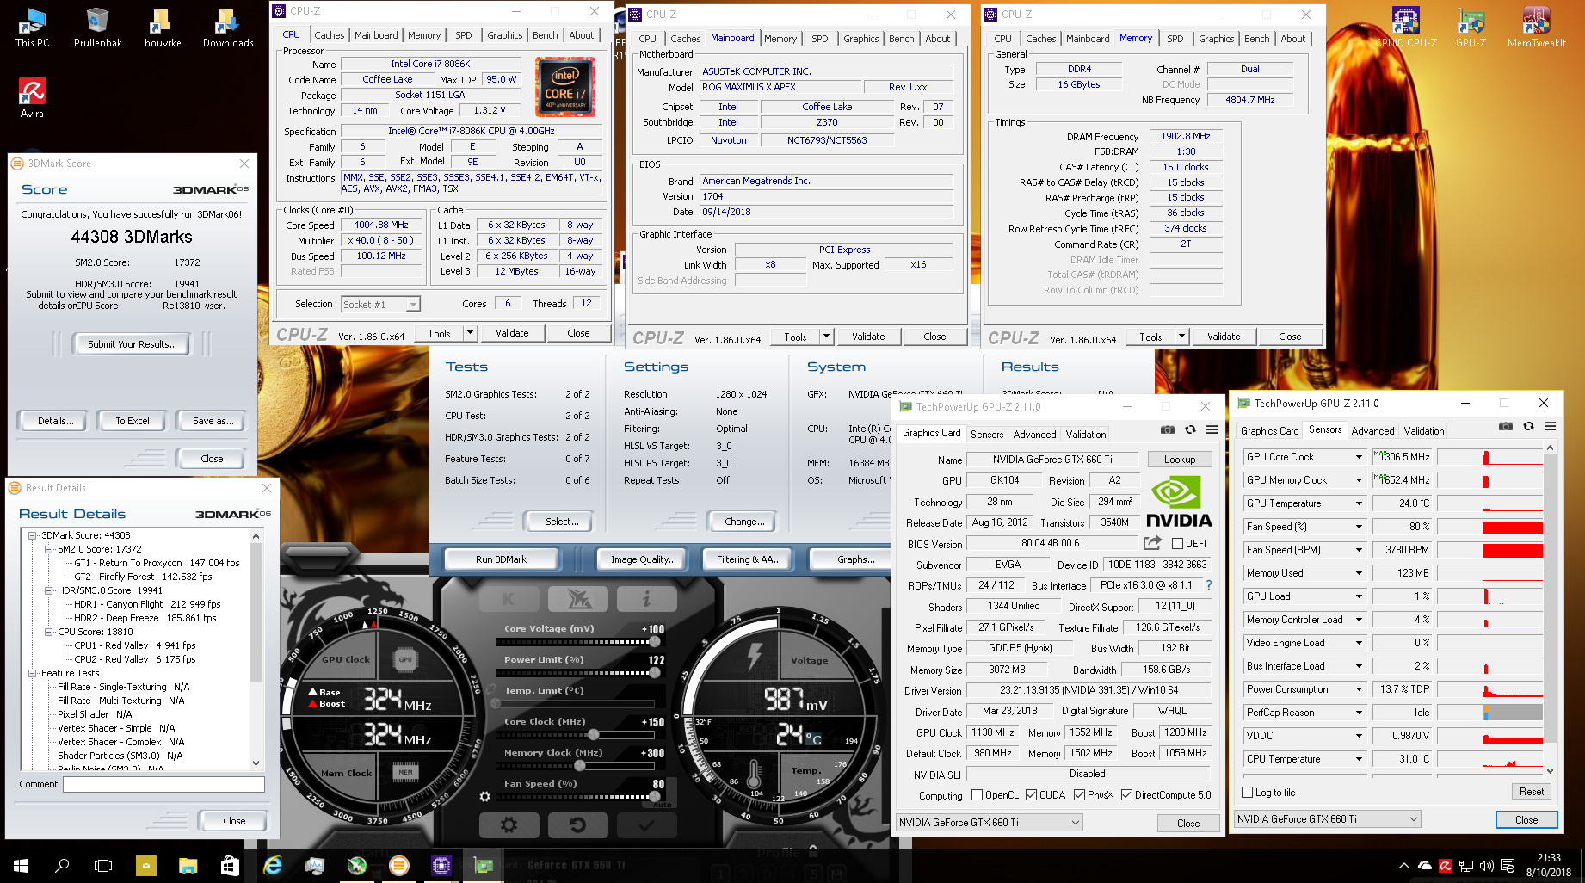Launch the GPU-Z desktop shortcut
The height and width of the screenshot is (883, 1585).
click(1471, 28)
